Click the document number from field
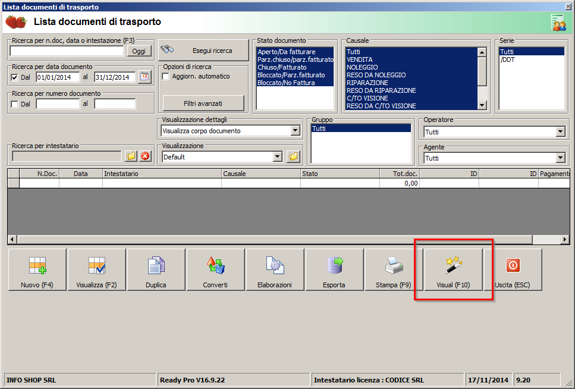The image size is (575, 389). click(x=58, y=104)
